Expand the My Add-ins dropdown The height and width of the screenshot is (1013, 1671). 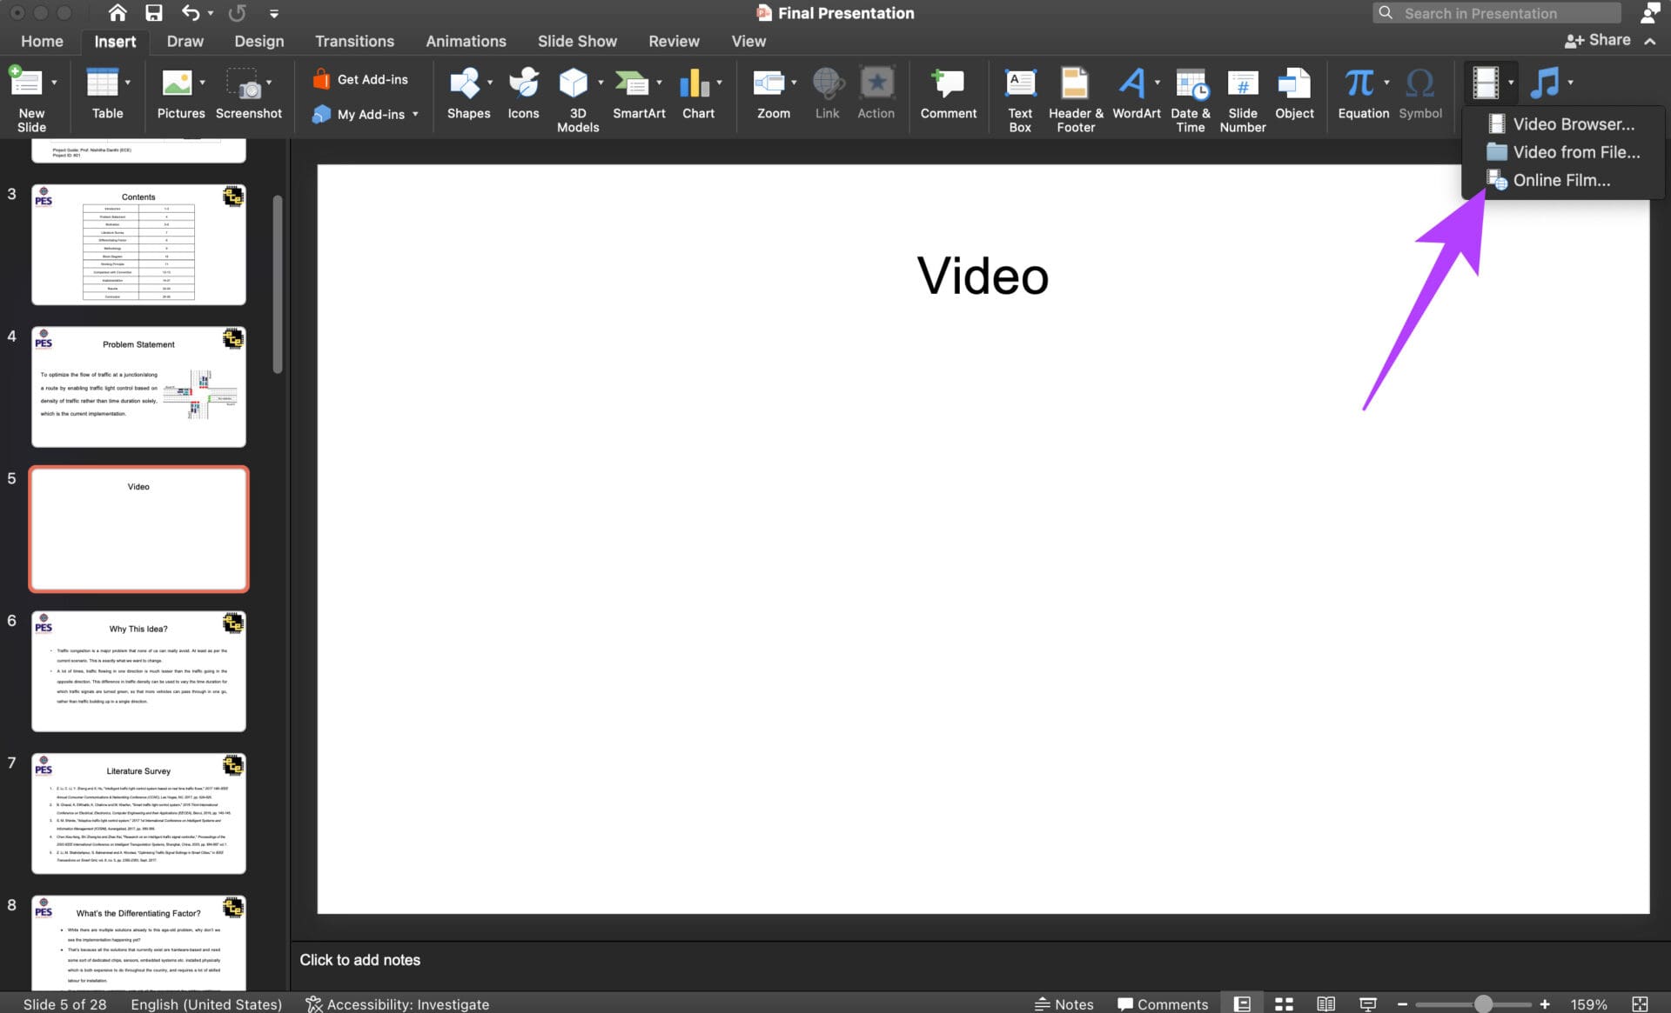(x=415, y=114)
